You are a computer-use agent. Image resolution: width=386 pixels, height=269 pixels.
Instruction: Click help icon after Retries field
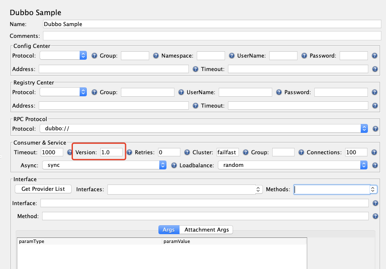187,153
